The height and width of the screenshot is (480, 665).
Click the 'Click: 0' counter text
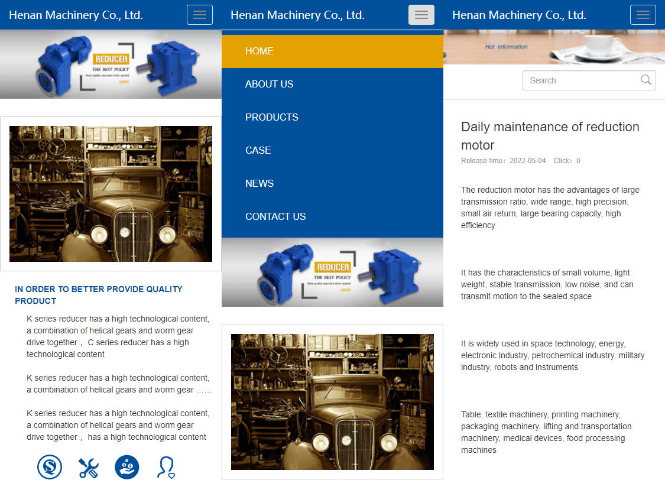point(567,161)
